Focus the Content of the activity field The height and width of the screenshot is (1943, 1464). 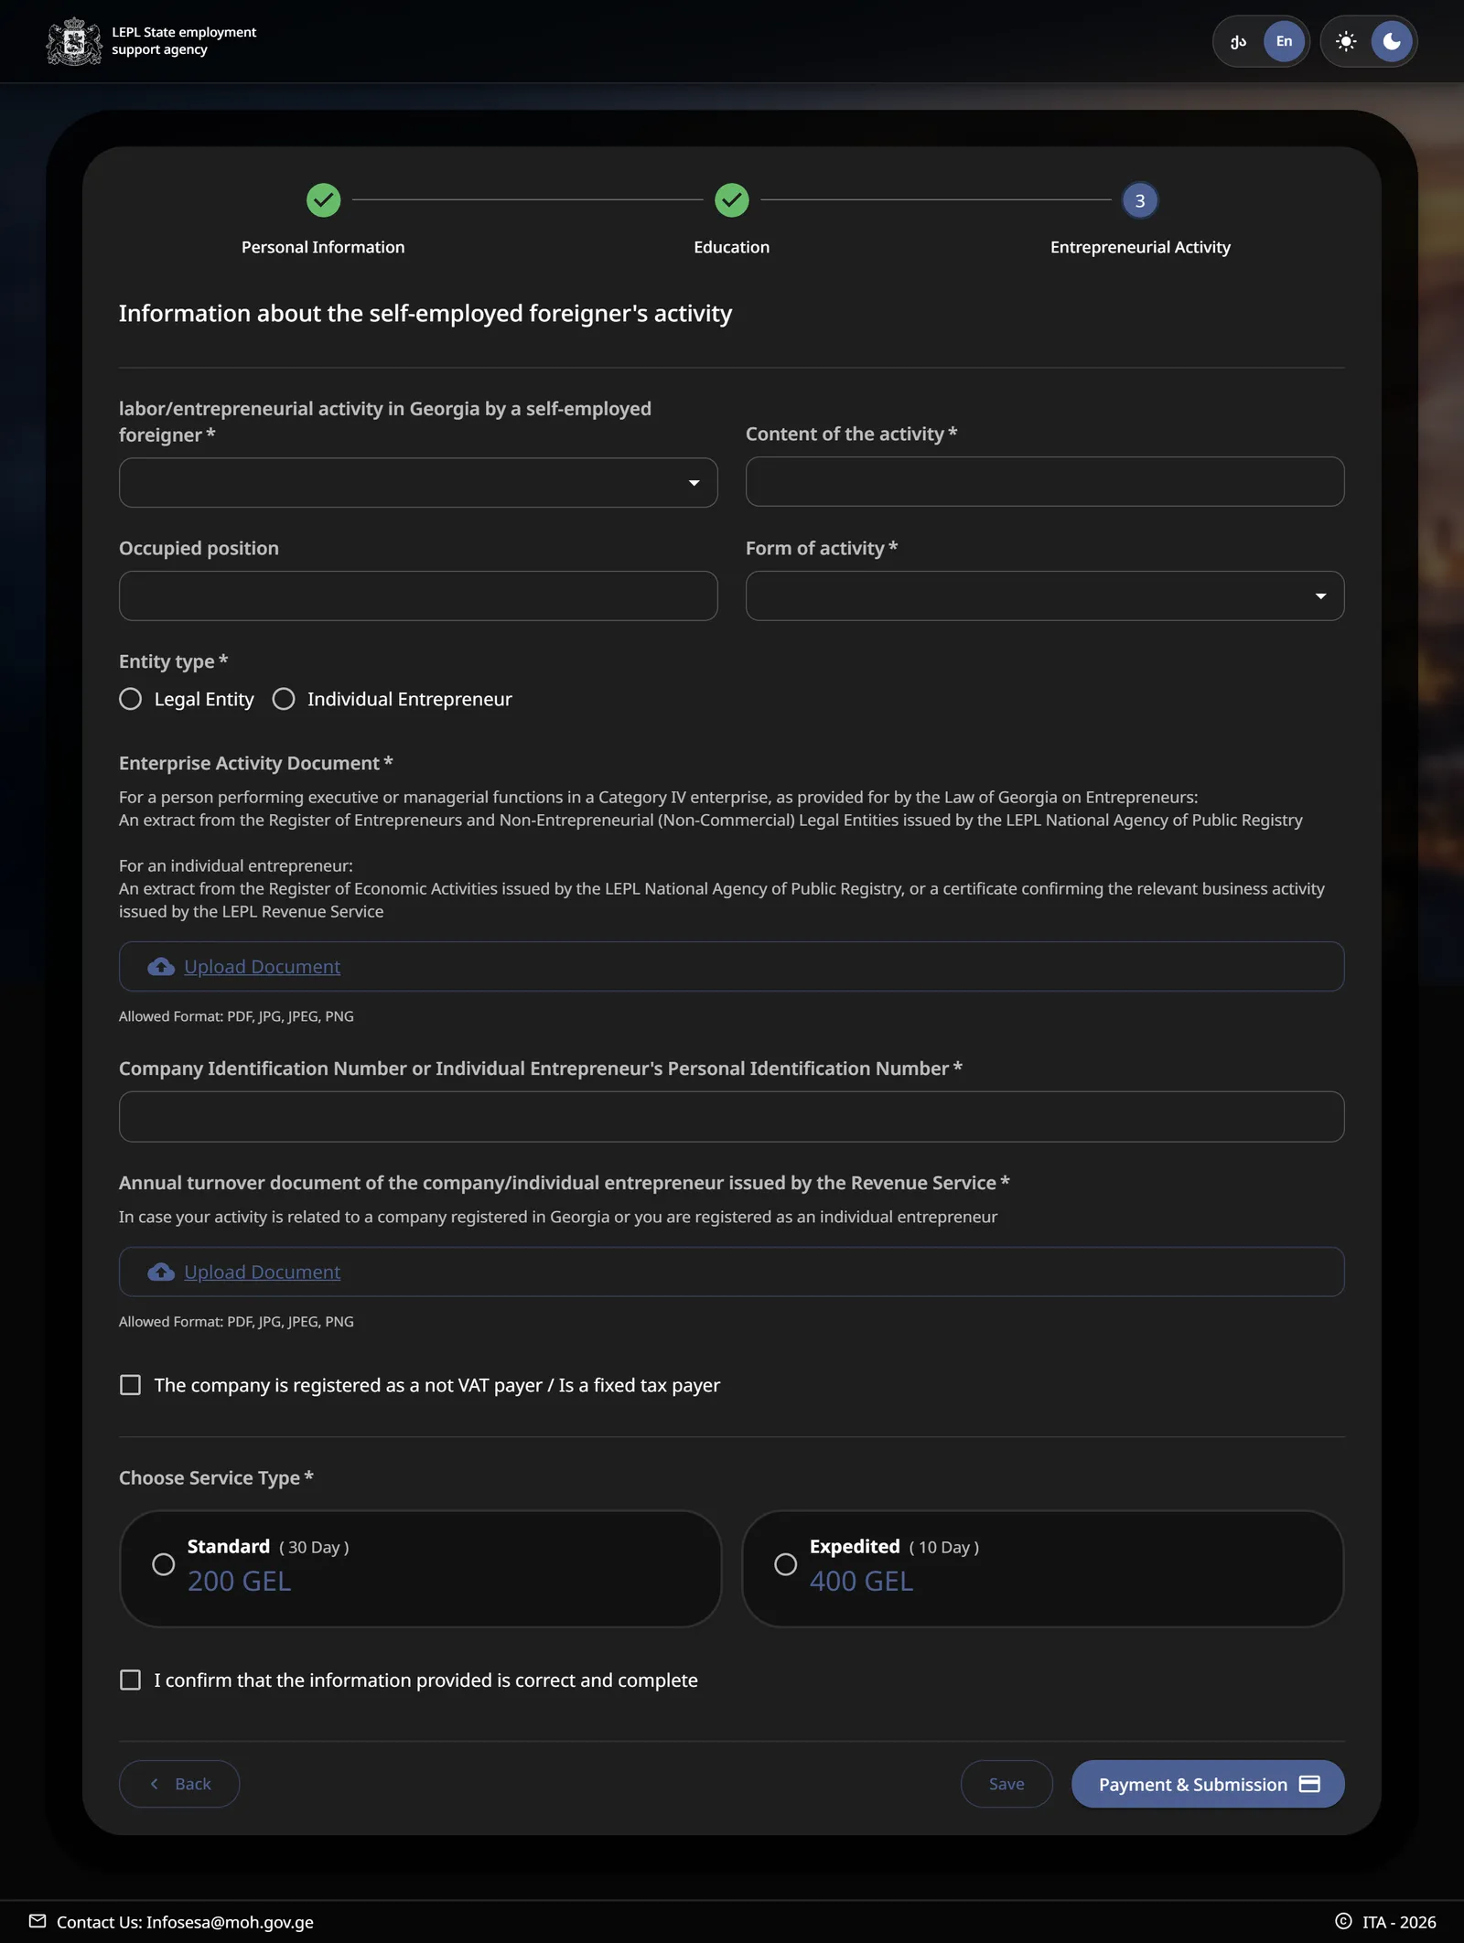click(1045, 482)
